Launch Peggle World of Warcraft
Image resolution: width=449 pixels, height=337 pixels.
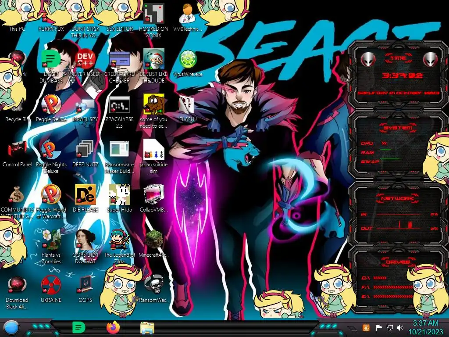[51, 202]
